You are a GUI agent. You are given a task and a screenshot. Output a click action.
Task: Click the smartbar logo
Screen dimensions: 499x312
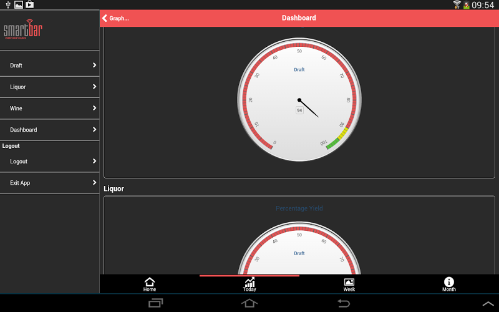[23, 29]
